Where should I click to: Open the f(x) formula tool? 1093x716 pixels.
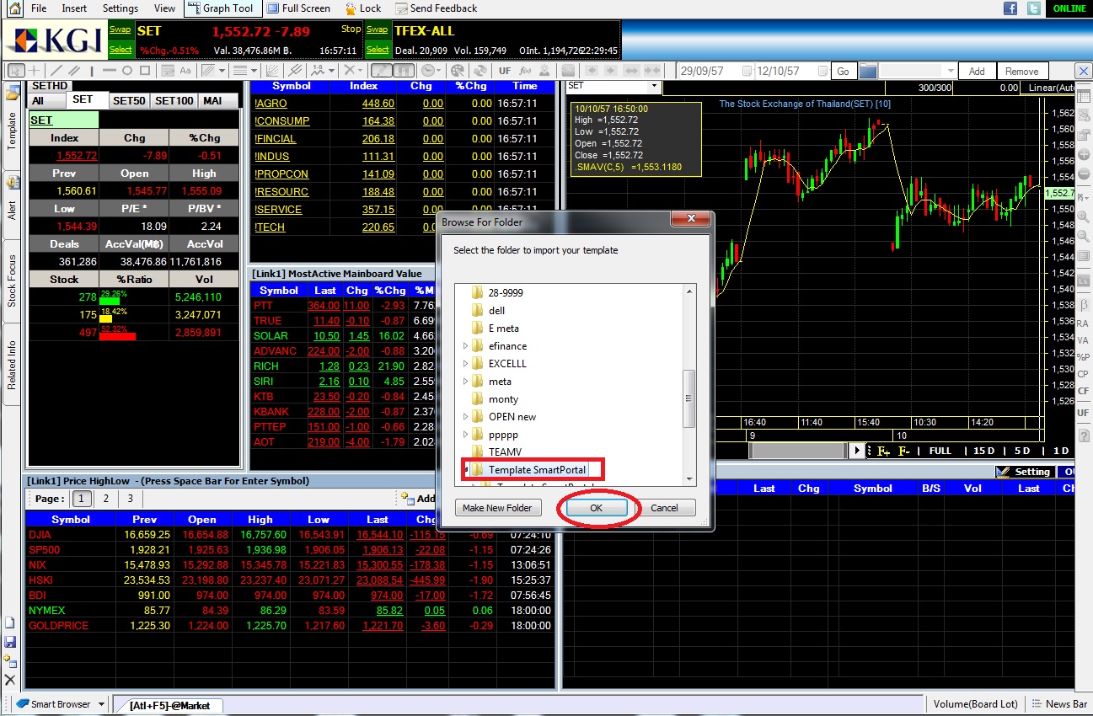[525, 71]
